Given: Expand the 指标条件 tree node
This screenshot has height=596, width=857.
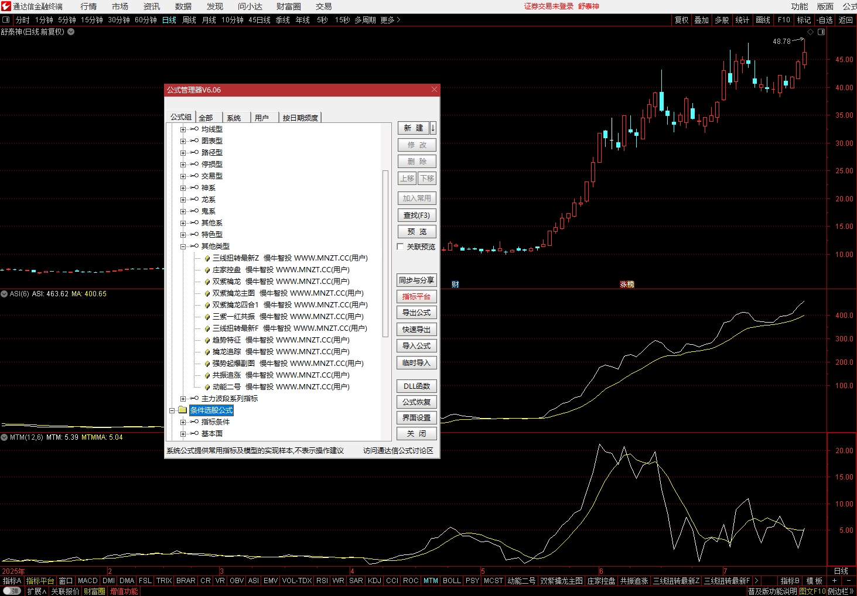Looking at the screenshot, I should point(183,422).
